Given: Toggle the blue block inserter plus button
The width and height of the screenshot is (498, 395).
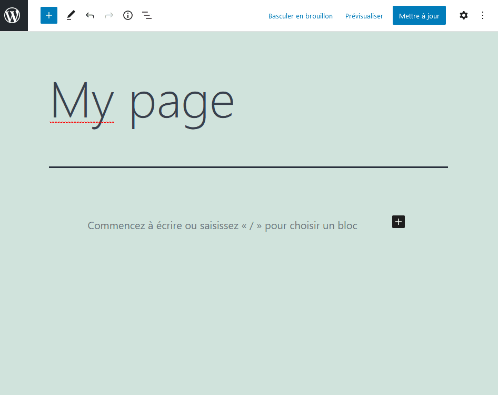Looking at the screenshot, I should [49, 15].
